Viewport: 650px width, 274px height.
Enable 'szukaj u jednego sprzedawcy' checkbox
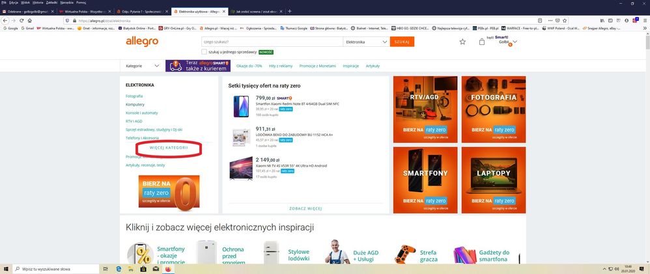point(205,51)
